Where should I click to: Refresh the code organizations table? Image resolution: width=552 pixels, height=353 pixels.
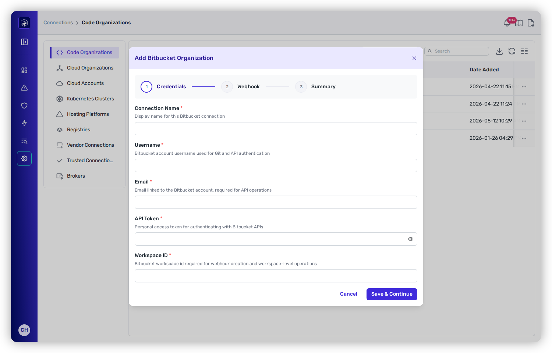point(512,51)
